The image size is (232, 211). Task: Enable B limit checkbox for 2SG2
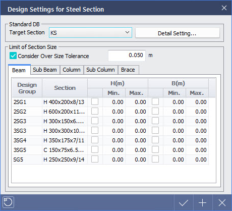(155, 111)
